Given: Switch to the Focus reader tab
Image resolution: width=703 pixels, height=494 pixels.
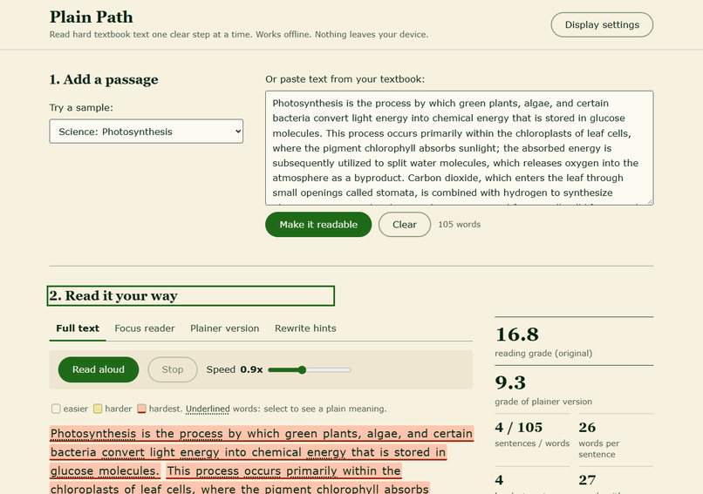Looking at the screenshot, I should coord(145,328).
